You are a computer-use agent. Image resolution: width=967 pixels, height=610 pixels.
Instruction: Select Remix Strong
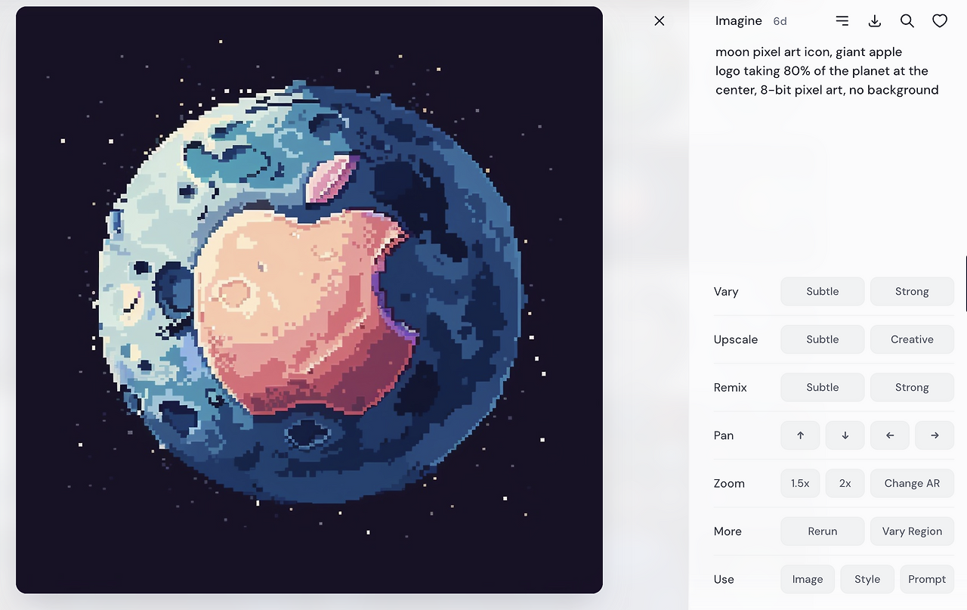click(x=912, y=388)
